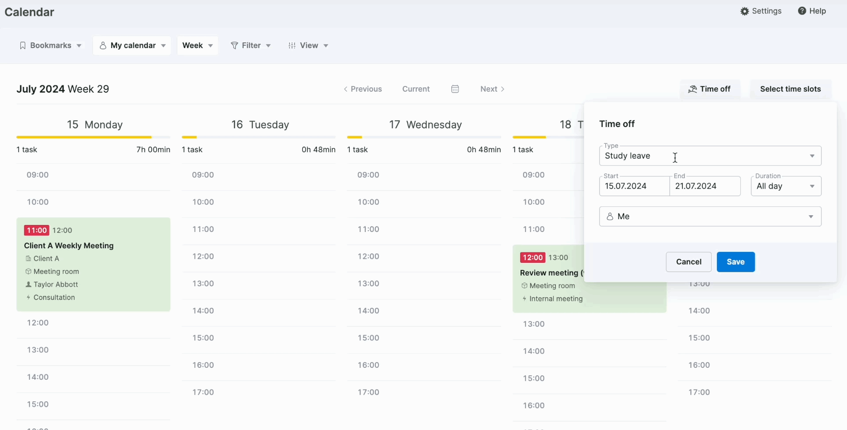Click Select time slots button
The width and height of the screenshot is (847, 430).
(x=791, y=89)
